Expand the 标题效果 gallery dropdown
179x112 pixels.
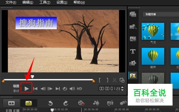point(161,14)
